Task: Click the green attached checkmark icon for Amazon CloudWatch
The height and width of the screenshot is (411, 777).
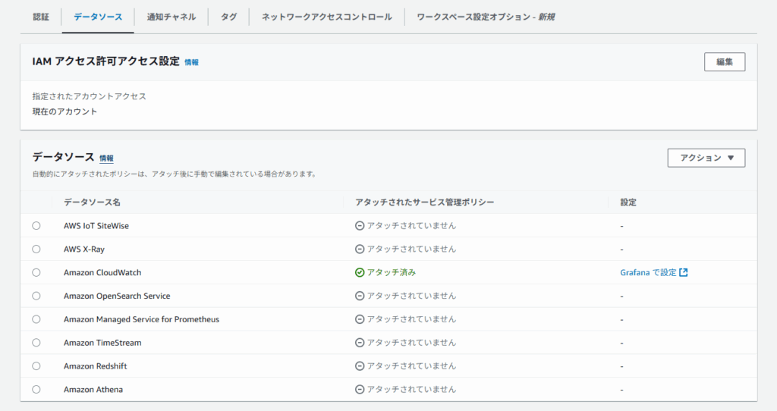Action: click(360, 272)
